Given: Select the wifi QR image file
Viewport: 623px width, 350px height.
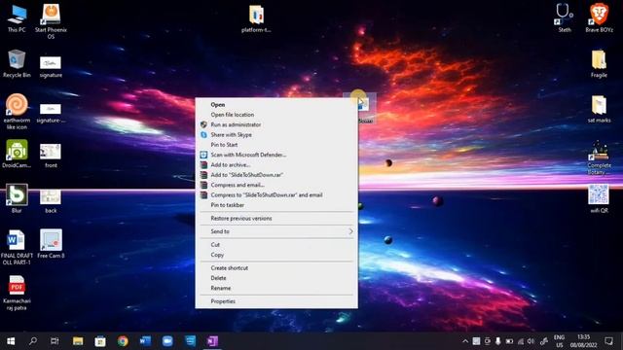Looking at the screenshot, I should (599, 198).
